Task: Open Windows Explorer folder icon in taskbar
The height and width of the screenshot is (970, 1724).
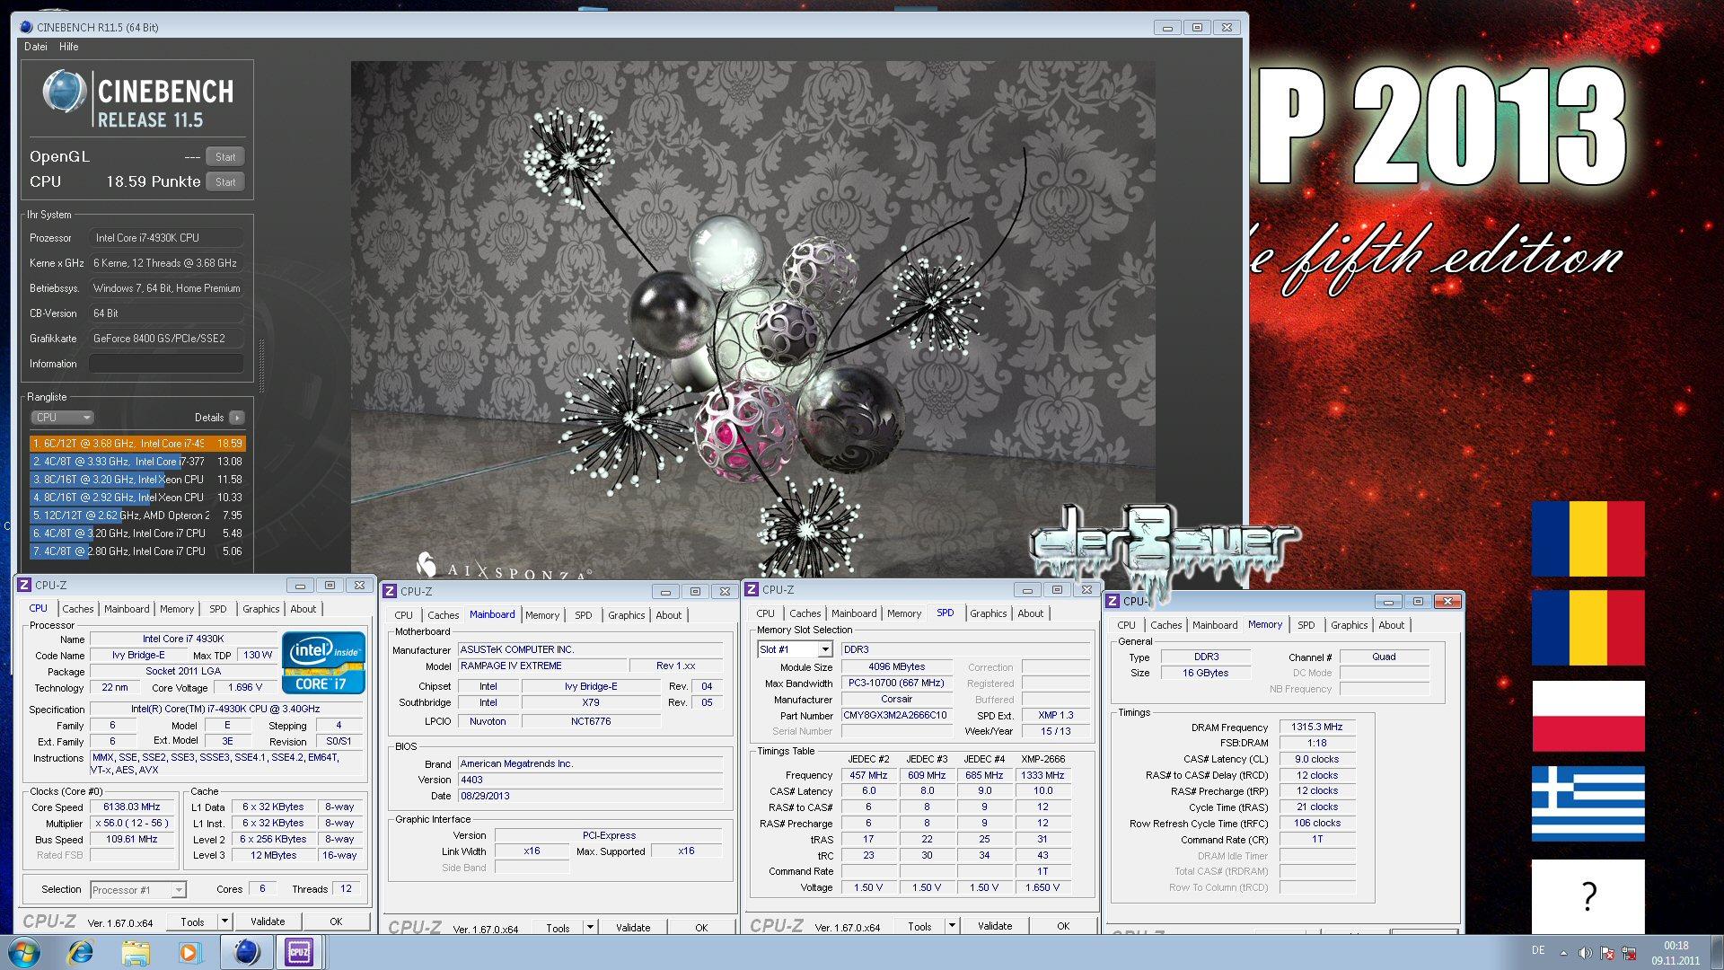Action: tap(136, 952)
